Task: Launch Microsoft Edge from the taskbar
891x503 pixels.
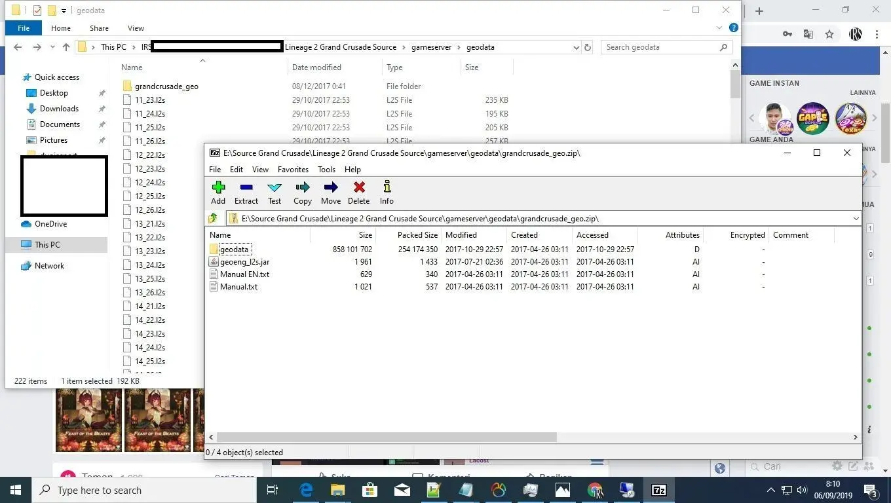Action: point(306,490)
